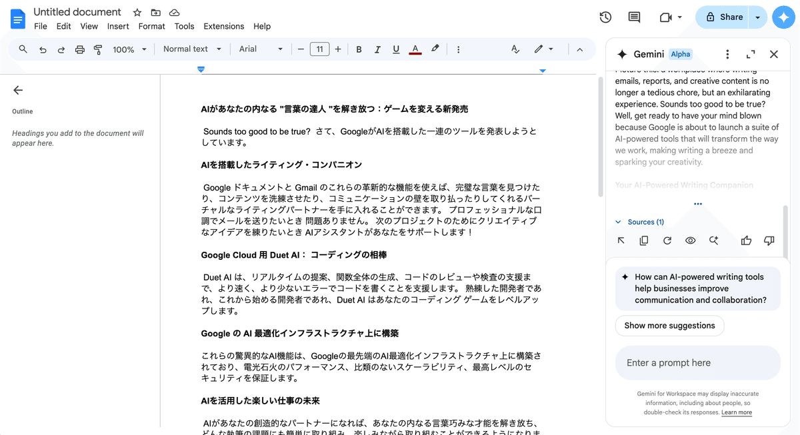Click the Enter a prompt here field
800x435 pixels.
[x=697, y=363]
